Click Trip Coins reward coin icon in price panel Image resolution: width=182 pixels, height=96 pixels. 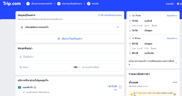point(132,94)
